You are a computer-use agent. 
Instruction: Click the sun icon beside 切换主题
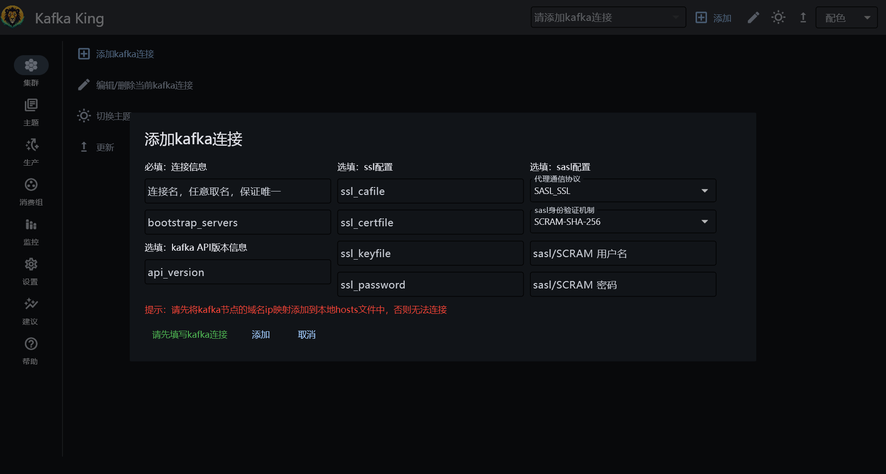pyautogui.click(x=84, y=116)
